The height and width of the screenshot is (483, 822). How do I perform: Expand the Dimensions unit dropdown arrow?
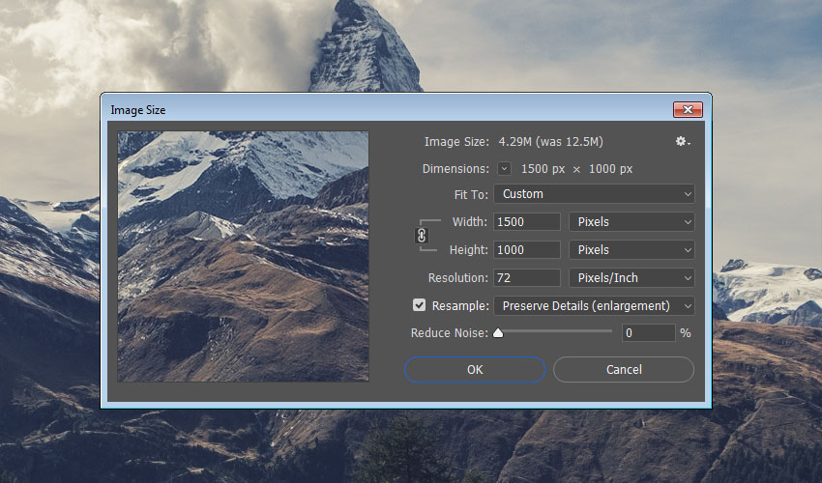pyautogui.click(x=505, y=169)
